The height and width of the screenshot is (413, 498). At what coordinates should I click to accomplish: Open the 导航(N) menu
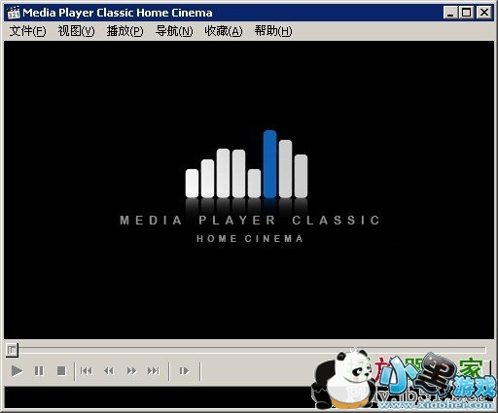coord(174,31)
